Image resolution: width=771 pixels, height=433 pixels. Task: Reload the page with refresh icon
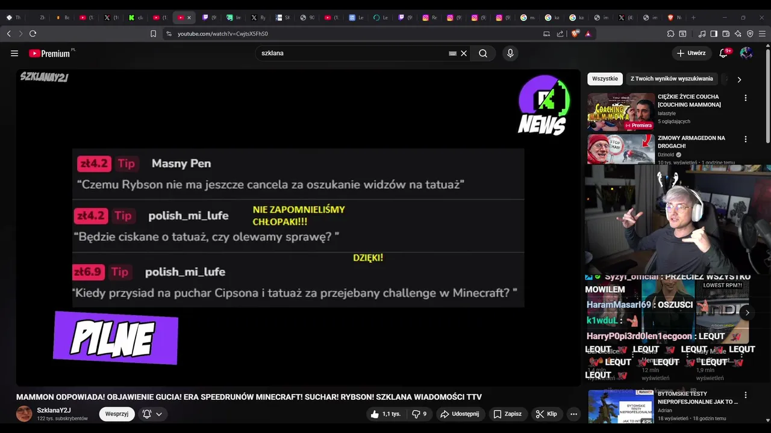pyautogui.click(x=33, y=34)
